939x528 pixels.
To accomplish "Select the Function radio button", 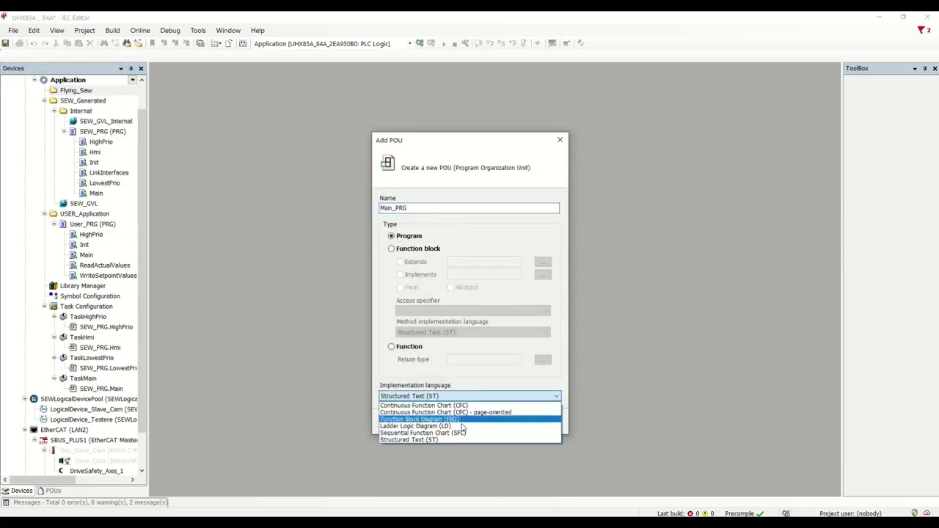I will click(391, 347).
